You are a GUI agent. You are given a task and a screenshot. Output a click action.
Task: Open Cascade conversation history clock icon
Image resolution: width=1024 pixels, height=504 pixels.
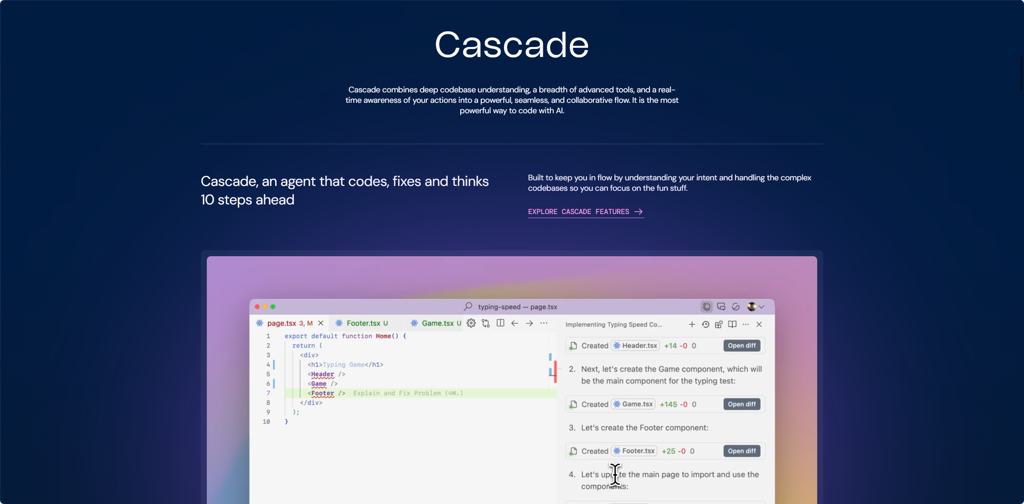coord(706,324)
